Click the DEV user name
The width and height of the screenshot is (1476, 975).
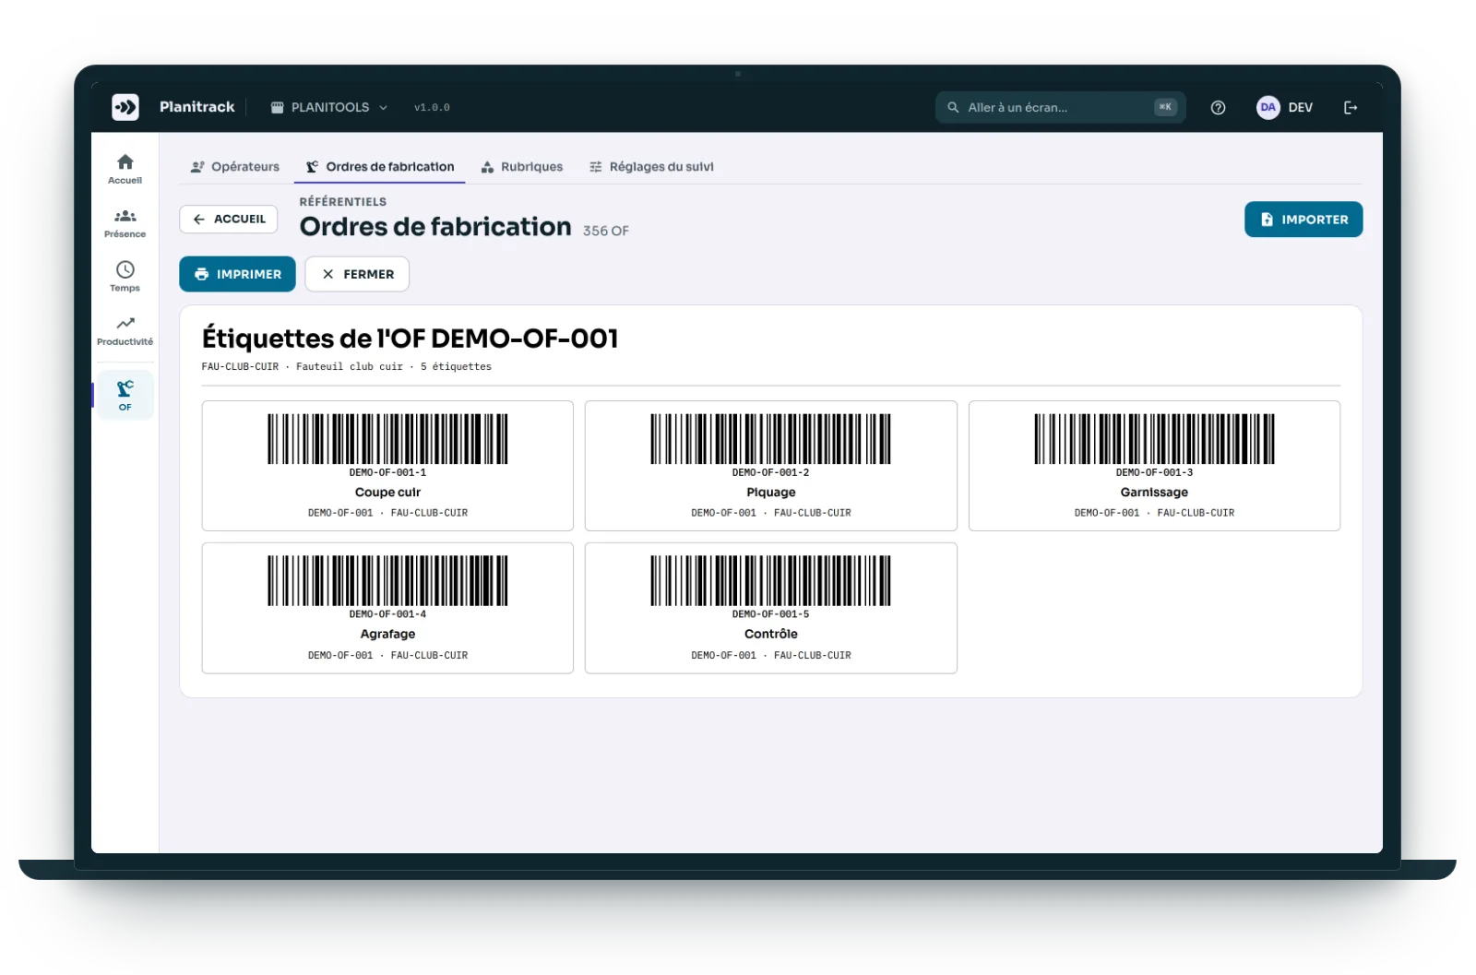(x=1300, y=108)
